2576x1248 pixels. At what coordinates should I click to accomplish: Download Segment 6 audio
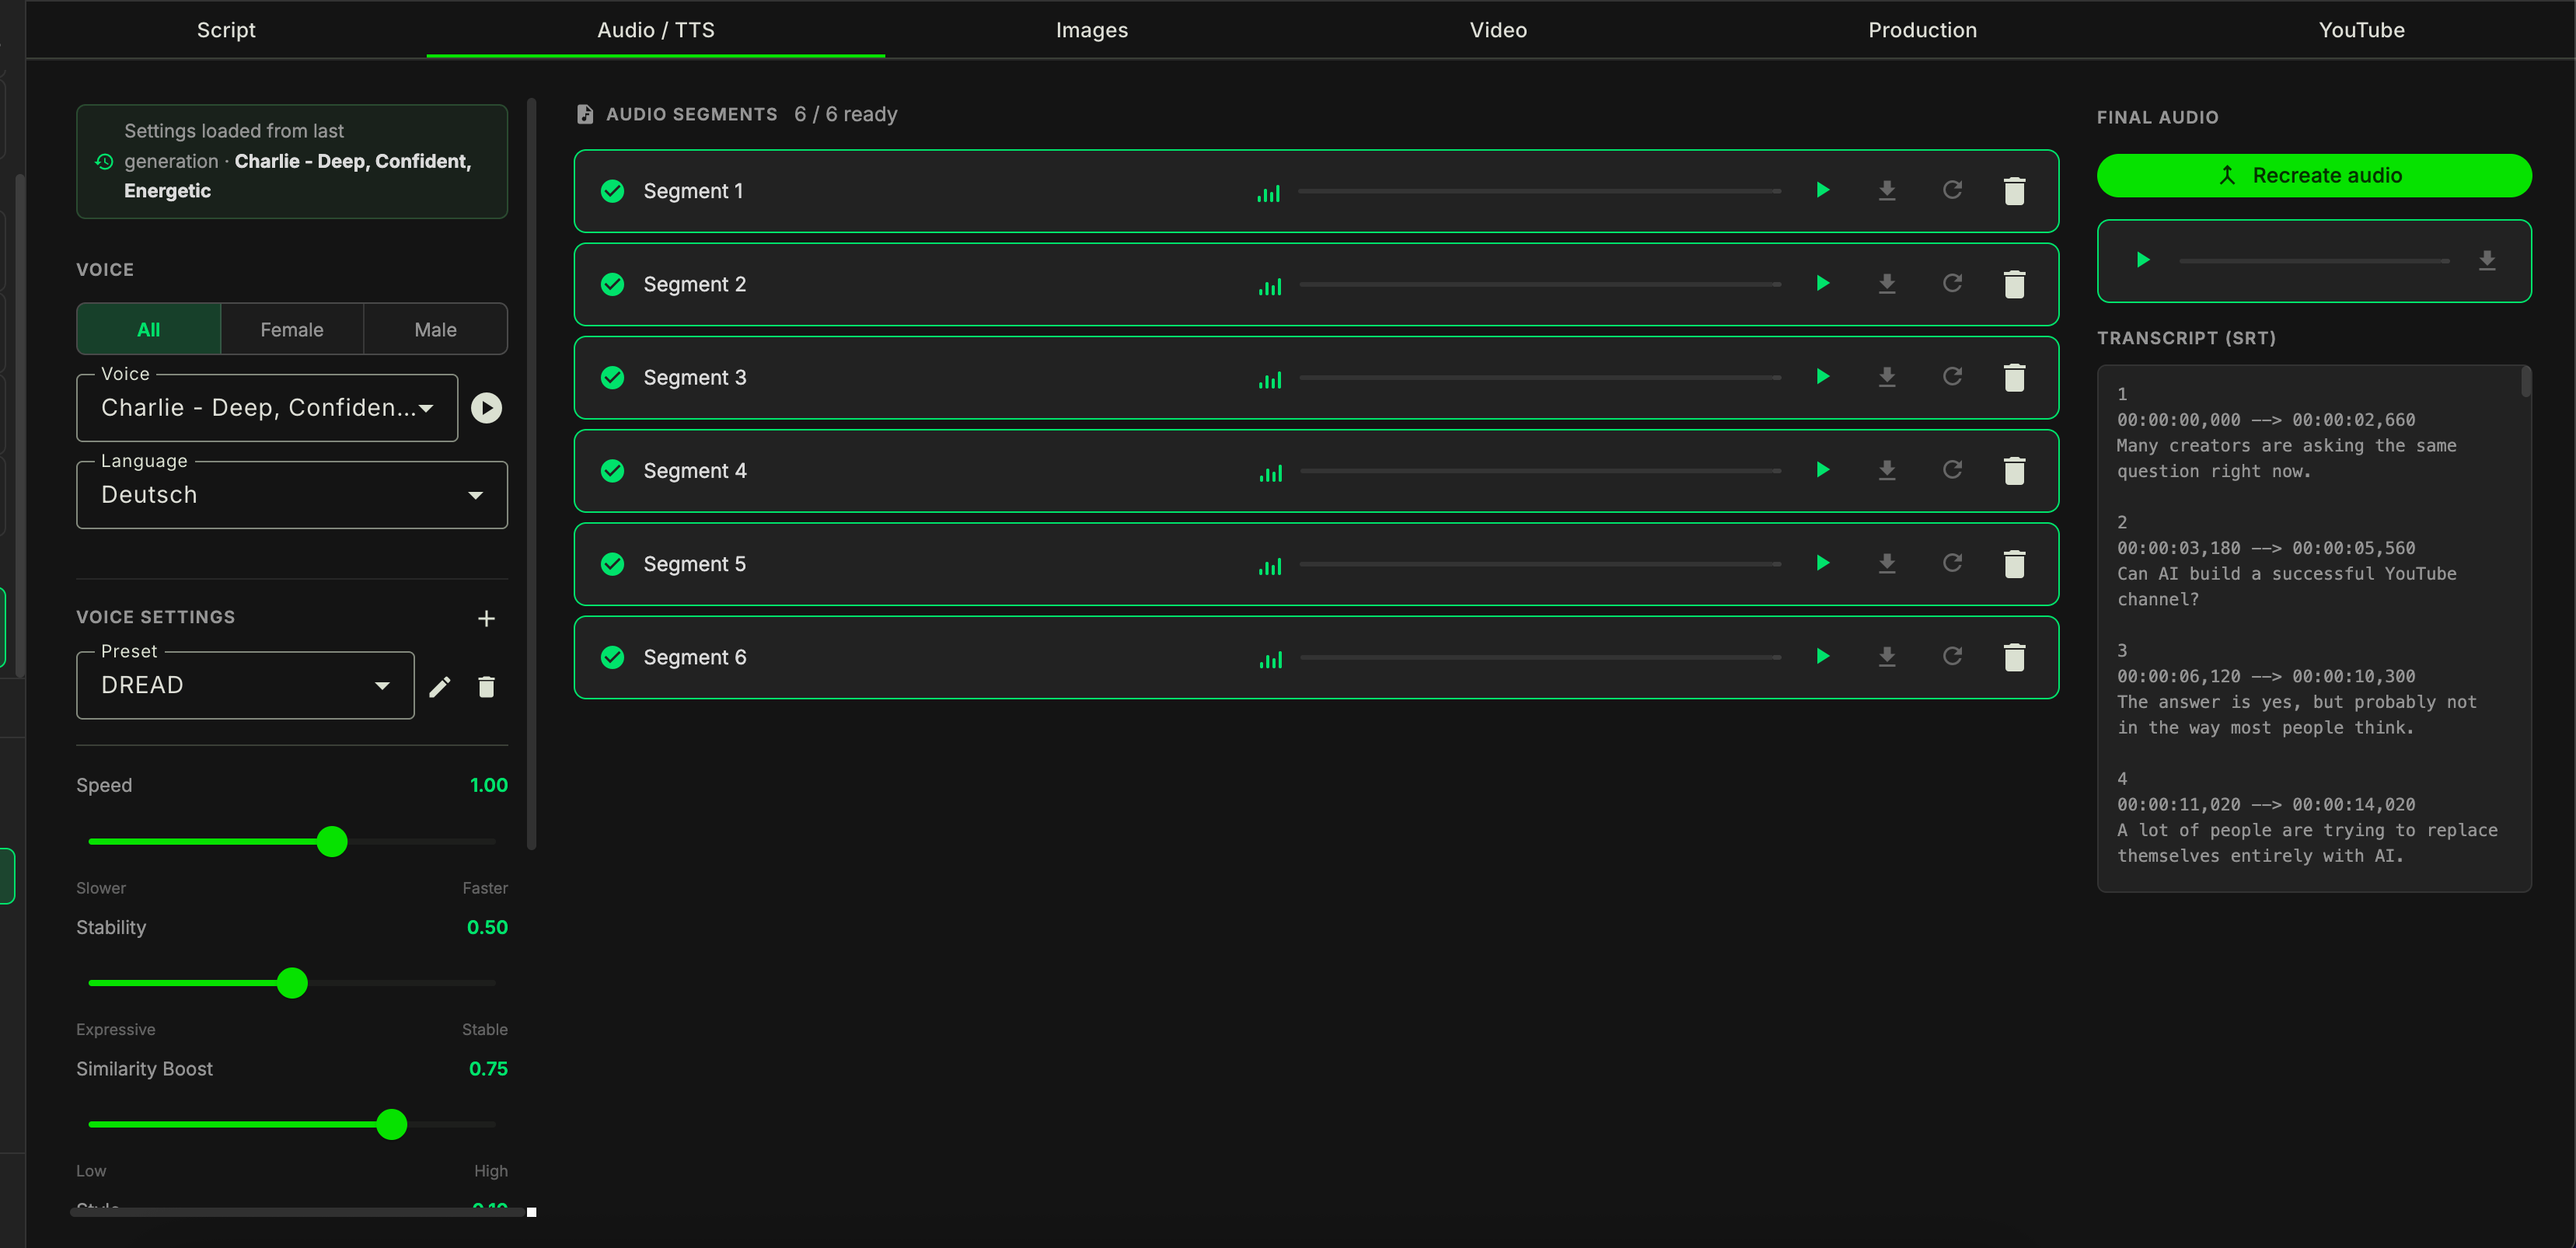click(1887, 657)
